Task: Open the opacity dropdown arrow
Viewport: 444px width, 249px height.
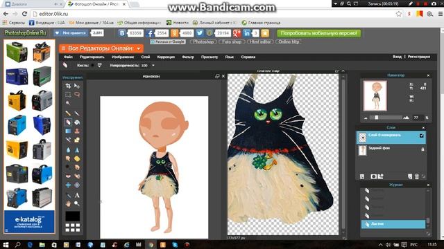Action: pos(153,66)
